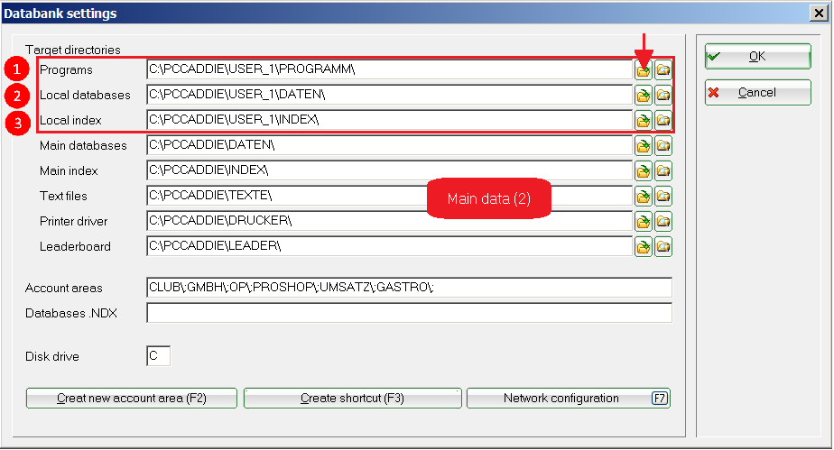Click green-arrow folder icon for Text files
This screenshot has width=834, height=450.
(644, 196)
